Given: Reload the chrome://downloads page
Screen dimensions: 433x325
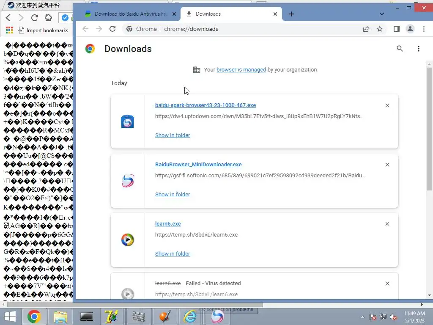Looking at the screenshot, I should click(112, 29).
